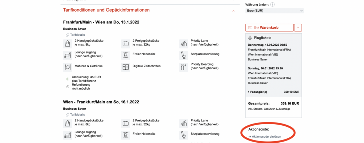
Task: Click the Sitzplatzreservierung seat icon in first flight section
Action: click(x=184, y=55)
